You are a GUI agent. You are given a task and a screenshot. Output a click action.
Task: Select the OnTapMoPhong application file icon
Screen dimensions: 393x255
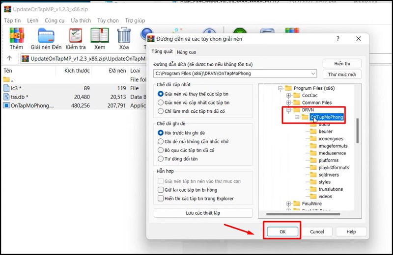[x=7, y=105]
